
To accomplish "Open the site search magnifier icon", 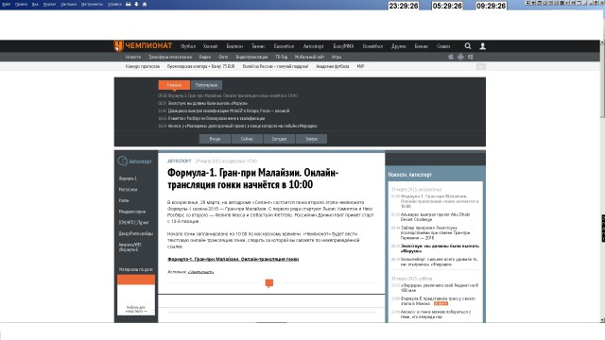I will pyautogui.click(x=468, y=46).
